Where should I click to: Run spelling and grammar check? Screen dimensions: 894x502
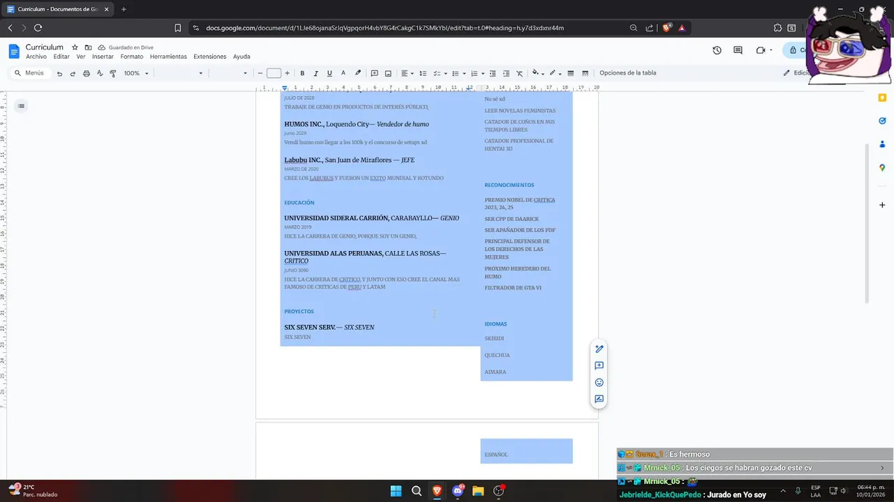100,73
